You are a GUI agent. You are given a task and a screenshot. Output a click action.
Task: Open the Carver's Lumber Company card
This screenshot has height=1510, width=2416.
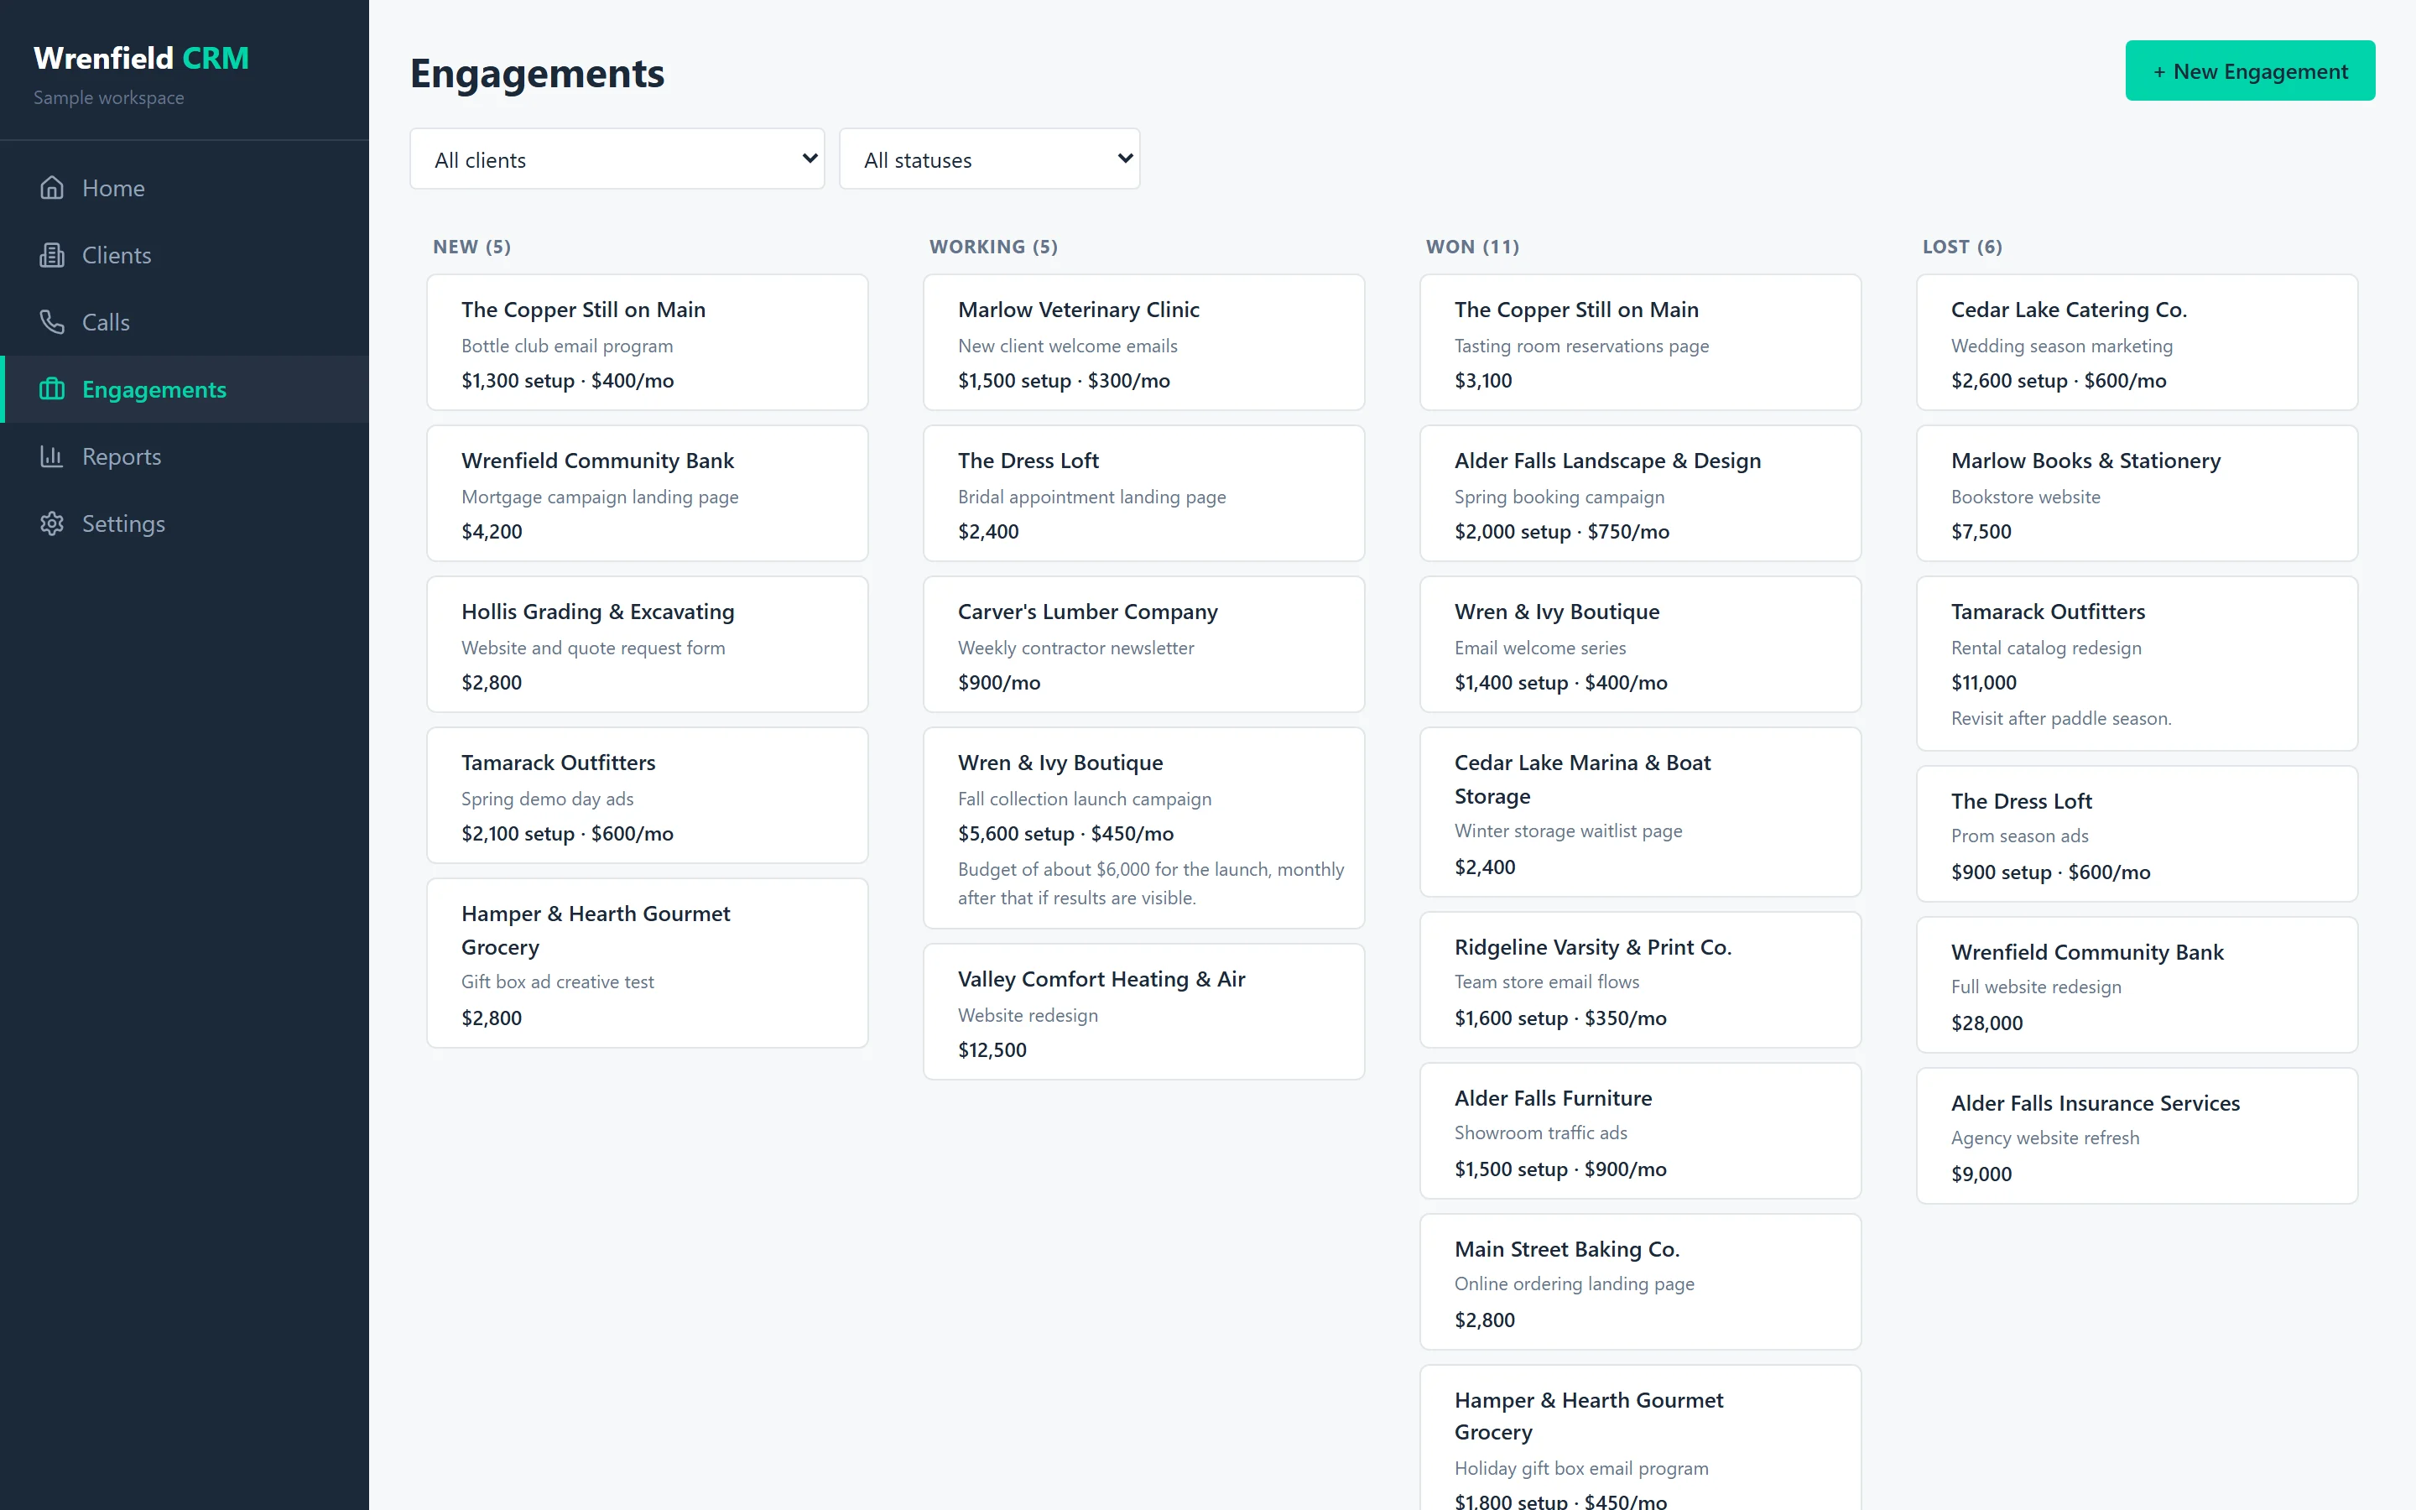[1143, 644]
